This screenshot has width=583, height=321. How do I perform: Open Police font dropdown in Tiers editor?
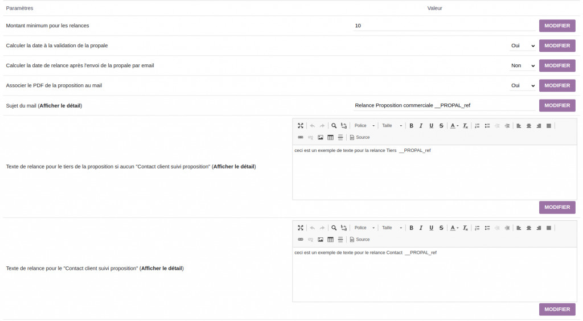(364, 126)
